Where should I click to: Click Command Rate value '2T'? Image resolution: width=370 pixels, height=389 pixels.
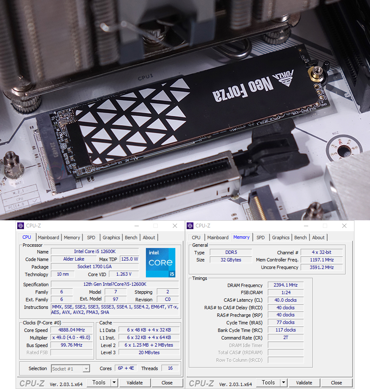[285, 338]
